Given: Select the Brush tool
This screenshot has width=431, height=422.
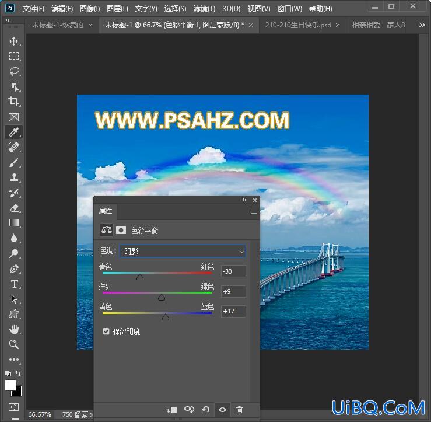Looking at the screenshot, I should [14, 163].
